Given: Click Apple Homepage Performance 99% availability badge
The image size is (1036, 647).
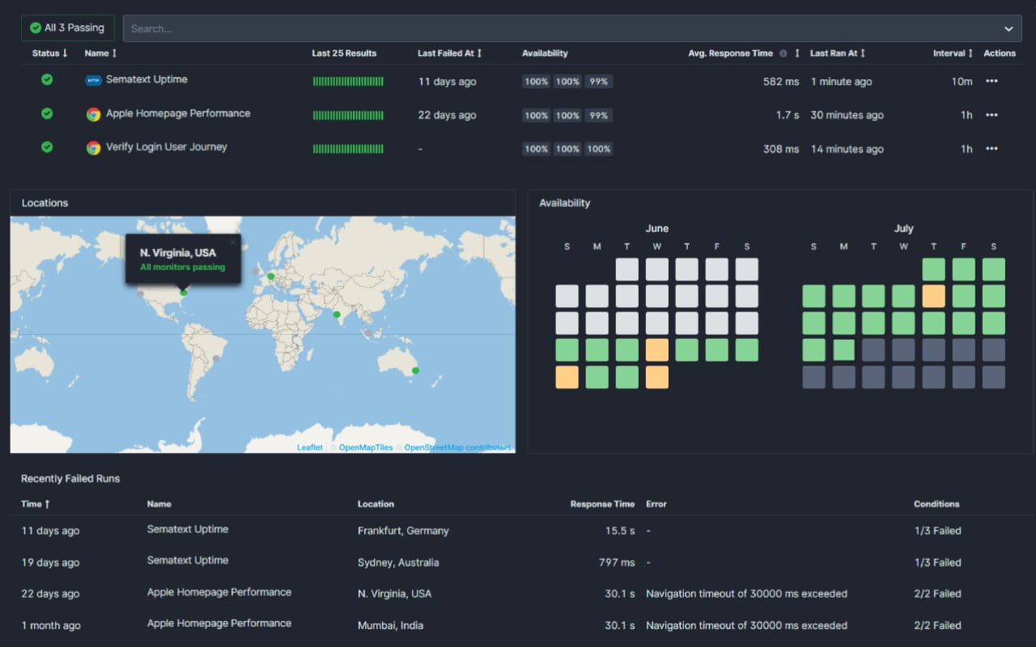Looking at the screenshot, I should tap(598, 116).
